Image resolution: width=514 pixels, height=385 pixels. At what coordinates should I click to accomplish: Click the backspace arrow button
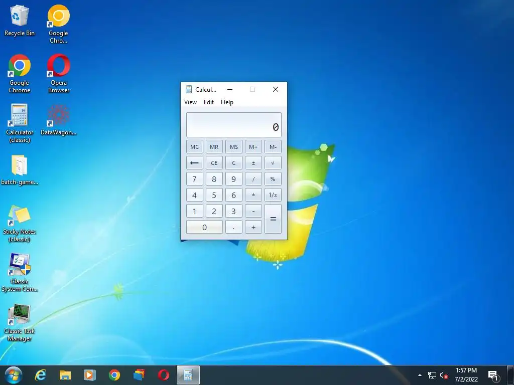[194, 163]
